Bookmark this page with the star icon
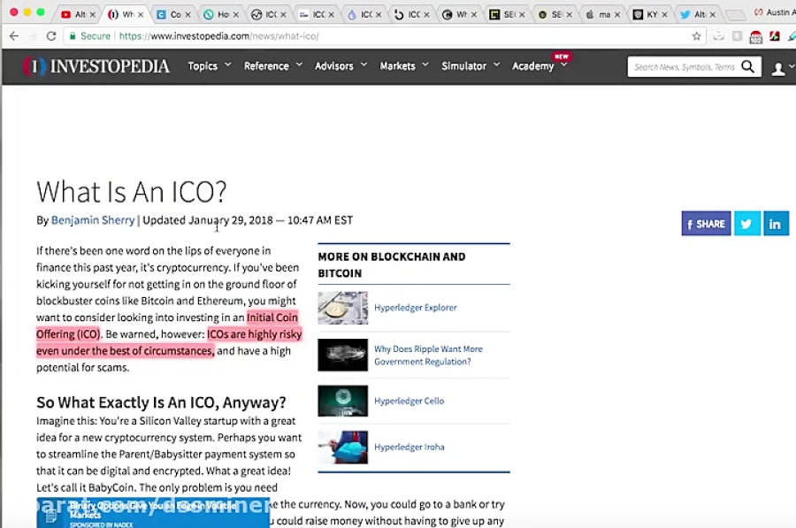 [697, 36]
